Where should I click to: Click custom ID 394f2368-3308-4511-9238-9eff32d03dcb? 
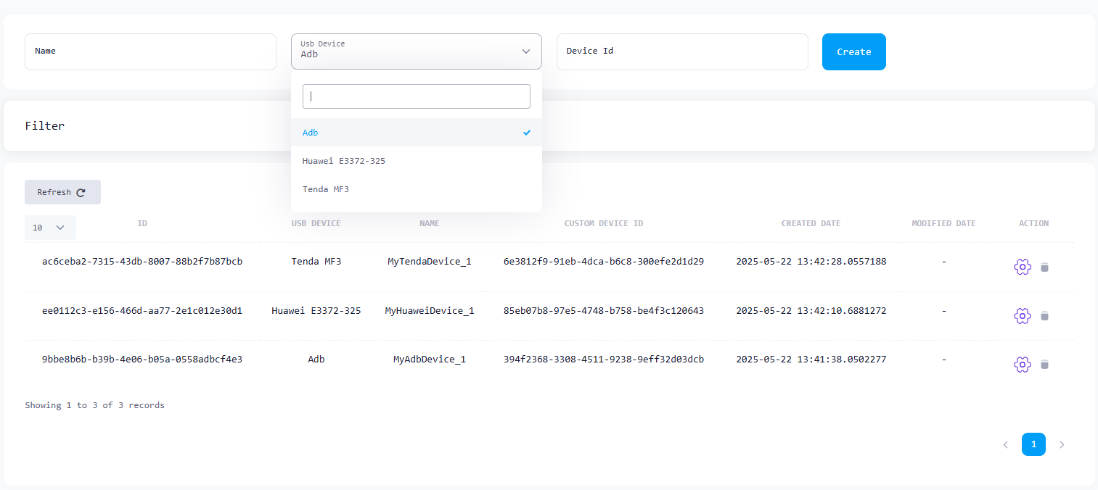(x=604, y=360)
